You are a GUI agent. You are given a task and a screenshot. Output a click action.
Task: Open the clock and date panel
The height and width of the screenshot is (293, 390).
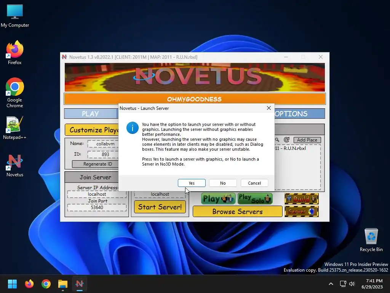point(372,284)
